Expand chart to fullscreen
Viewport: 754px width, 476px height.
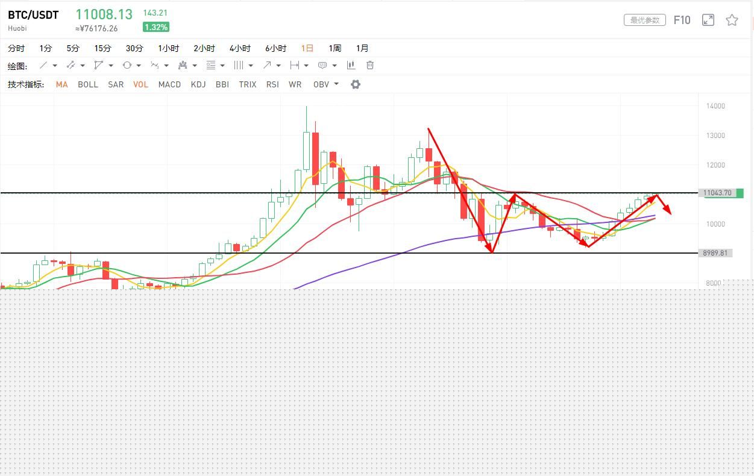point(708,20)
